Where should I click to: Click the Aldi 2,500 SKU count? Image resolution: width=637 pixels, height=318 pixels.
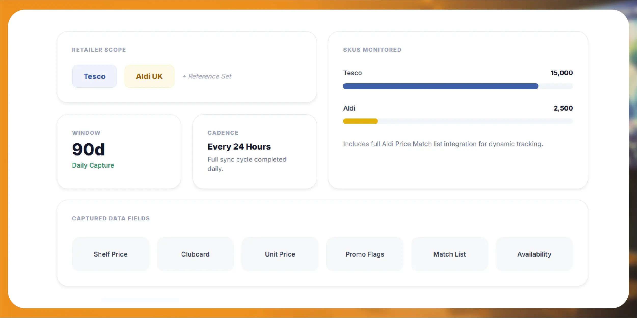tap(563, 108)
